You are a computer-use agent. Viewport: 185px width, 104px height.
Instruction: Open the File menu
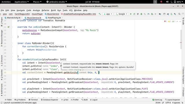click(x=2, y=10)
